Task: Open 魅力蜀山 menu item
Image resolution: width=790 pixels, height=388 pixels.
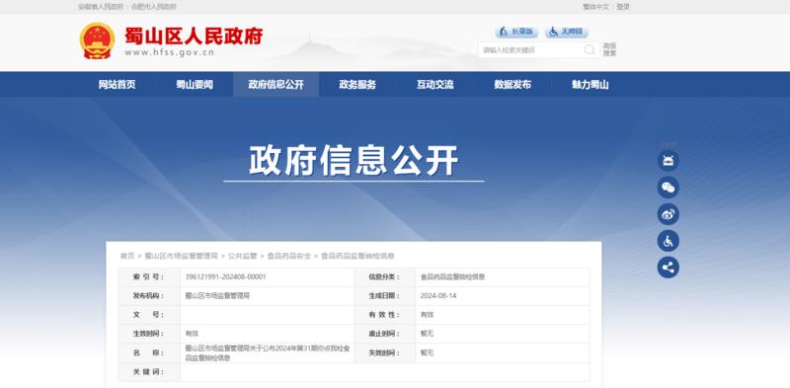Action: [591, 85]
